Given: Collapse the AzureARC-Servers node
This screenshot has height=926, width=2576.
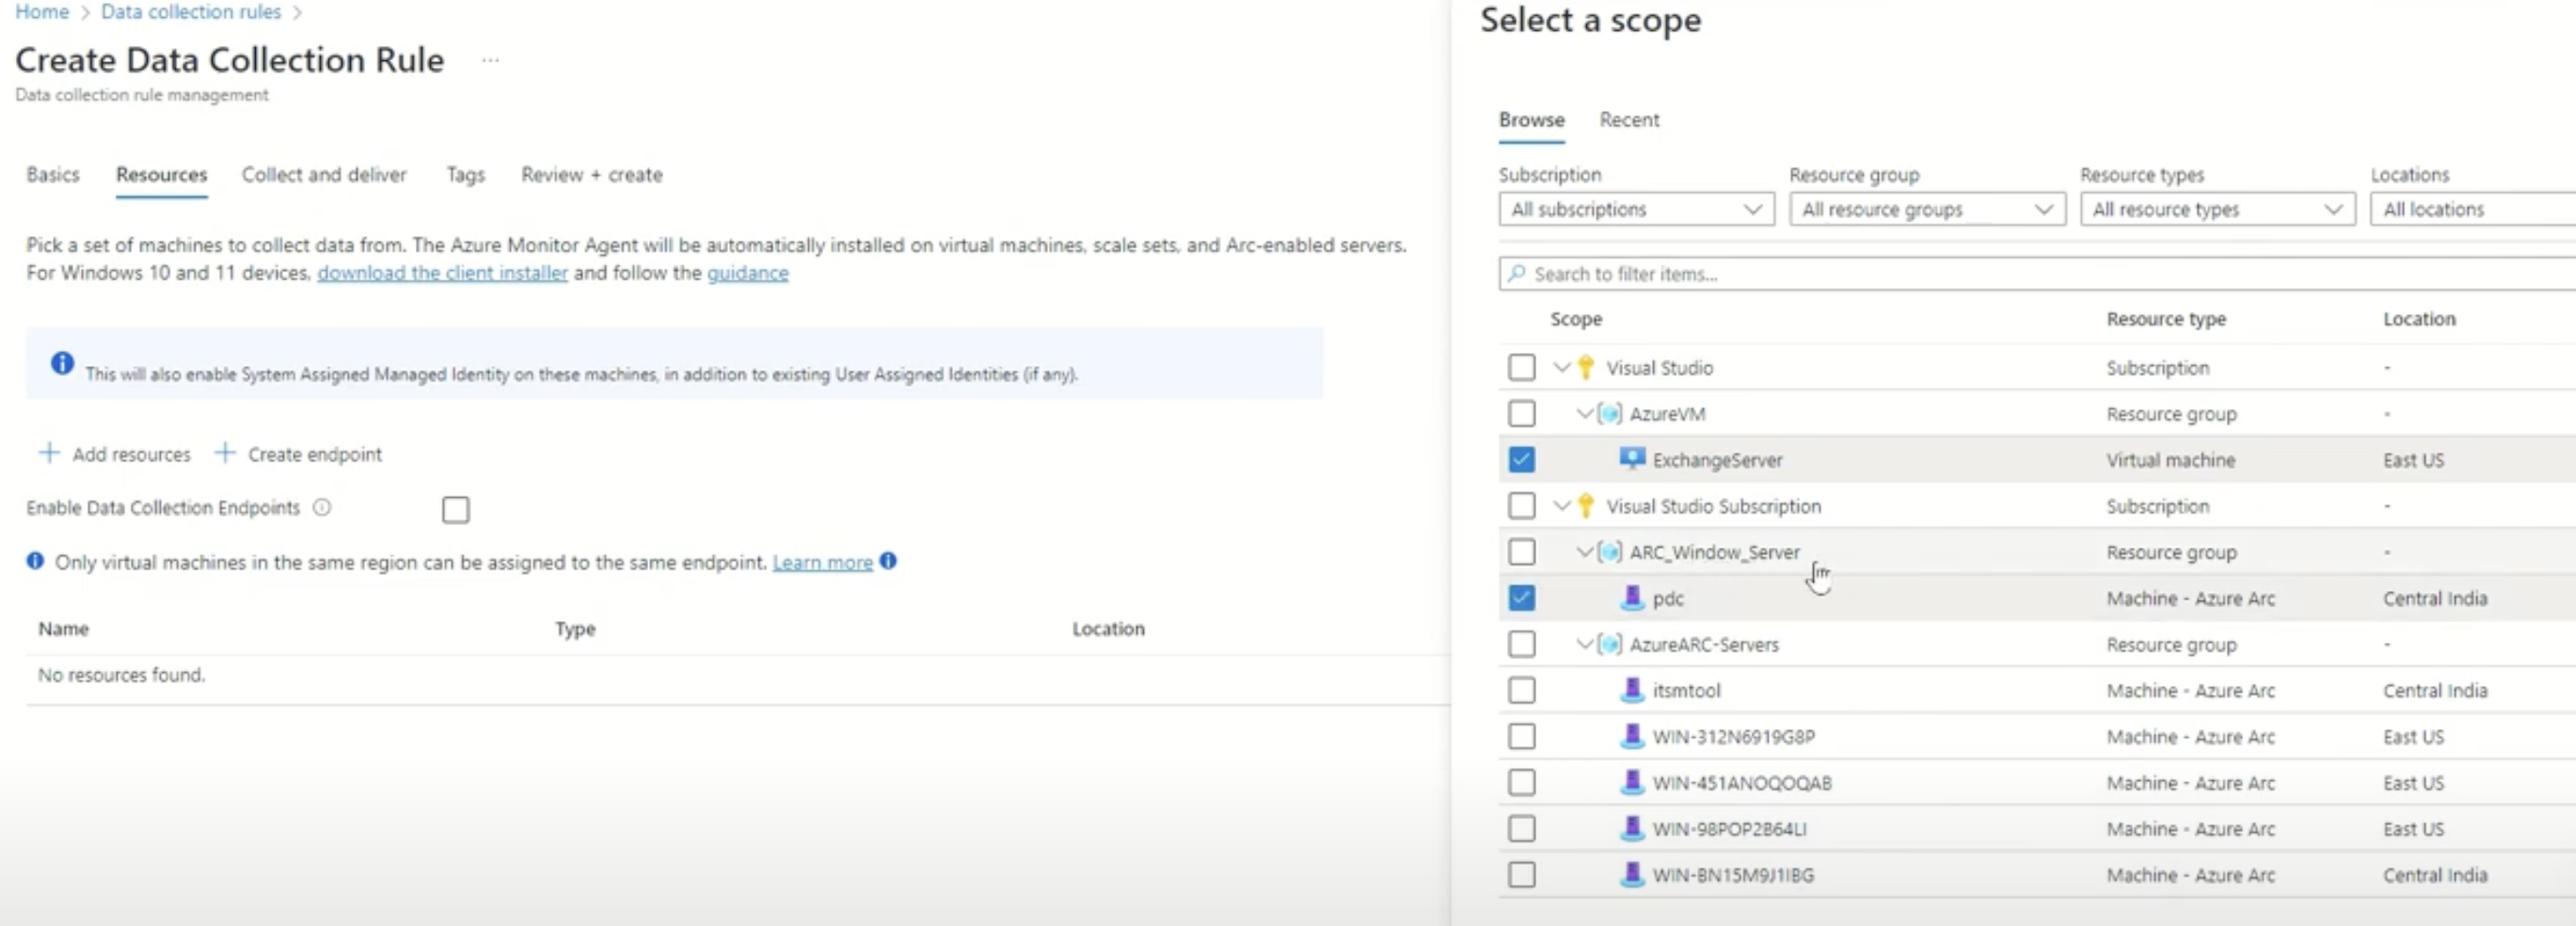Looking at the screenshot, I should (1585, 643).
